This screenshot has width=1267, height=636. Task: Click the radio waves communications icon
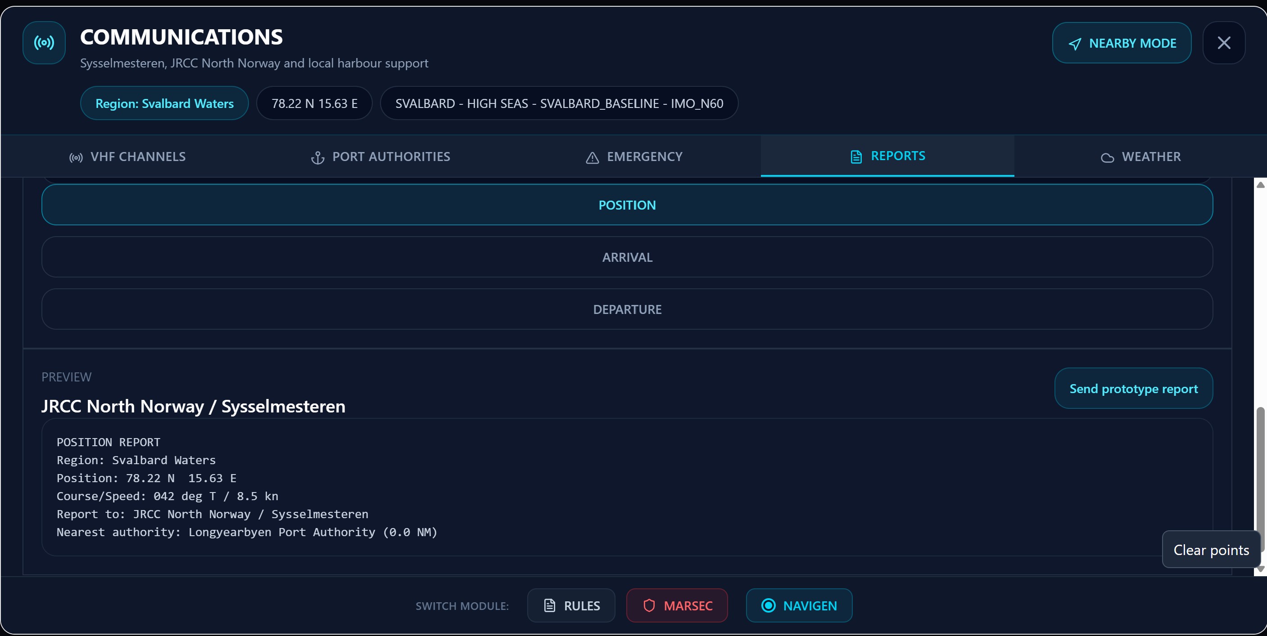[43, 43]
